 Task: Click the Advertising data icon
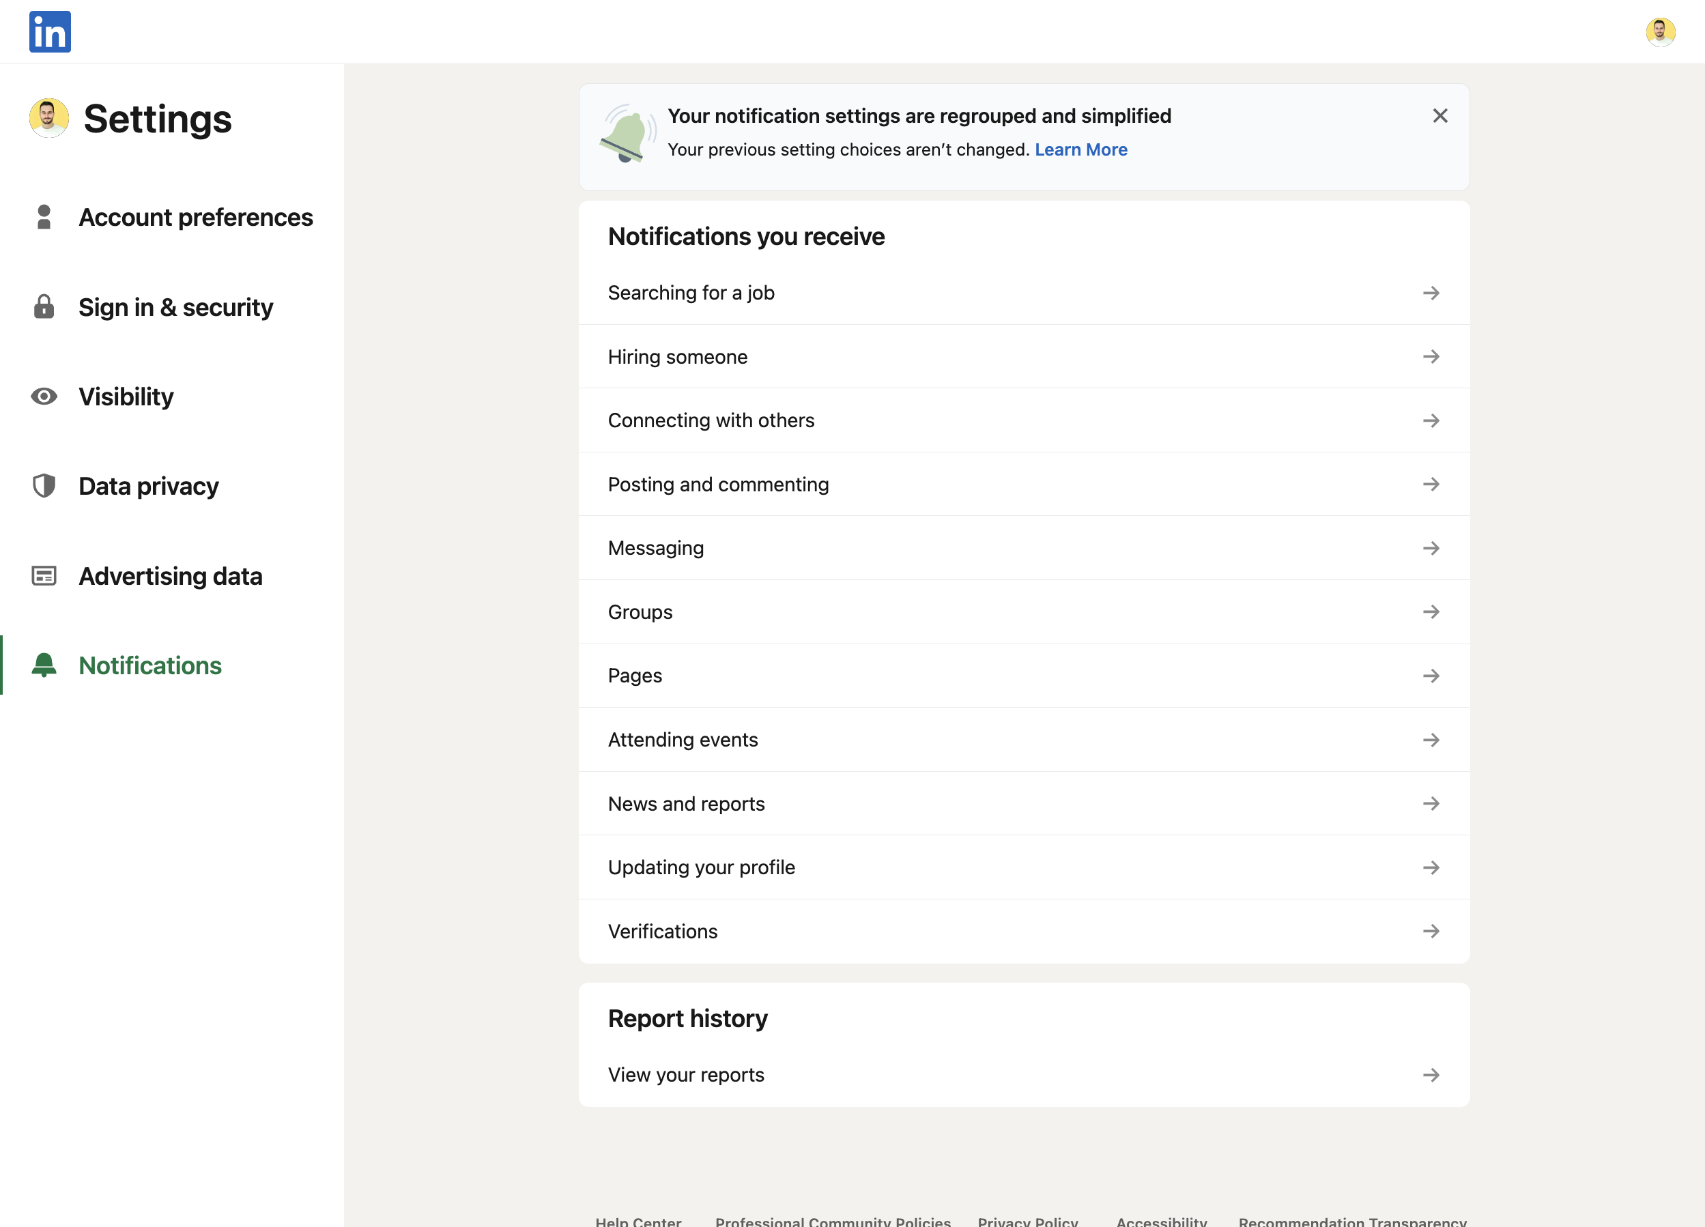(44, 576)
